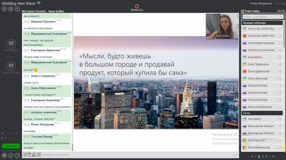Viewport: 286px width, 160px height.
Task: Click first small icon beside Марина Портянко
Action: pyautogui.click(x=25, y=22)
